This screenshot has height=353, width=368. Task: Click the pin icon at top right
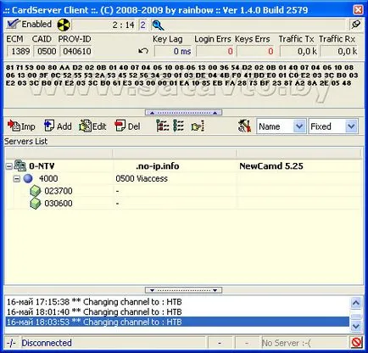355,25
